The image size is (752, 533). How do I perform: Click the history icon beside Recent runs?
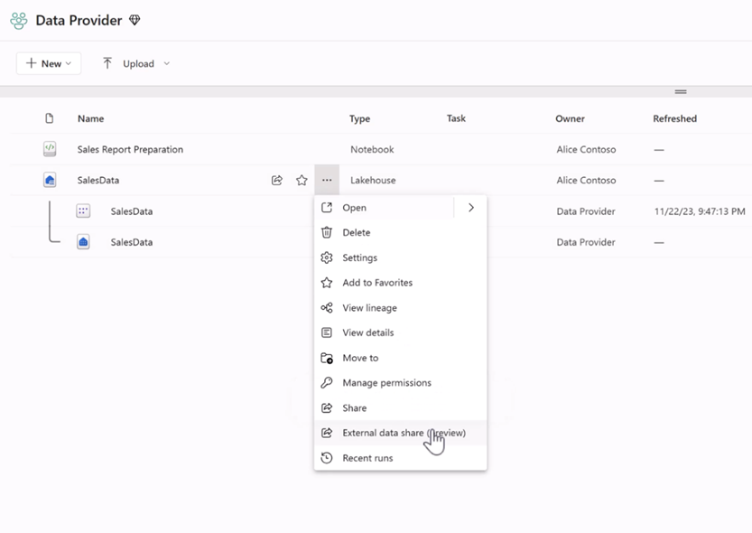pyautogui.click(x=327, y=458)
